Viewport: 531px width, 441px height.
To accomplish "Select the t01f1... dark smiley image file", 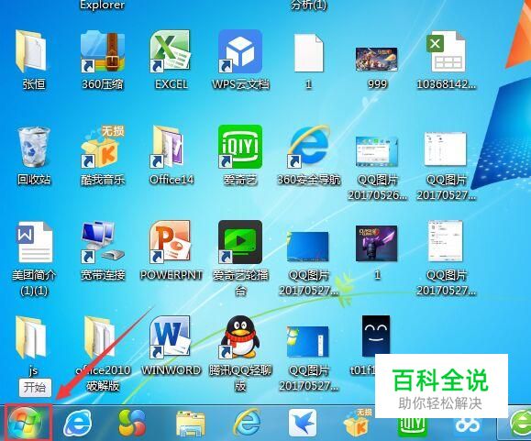I will (376, 336).
